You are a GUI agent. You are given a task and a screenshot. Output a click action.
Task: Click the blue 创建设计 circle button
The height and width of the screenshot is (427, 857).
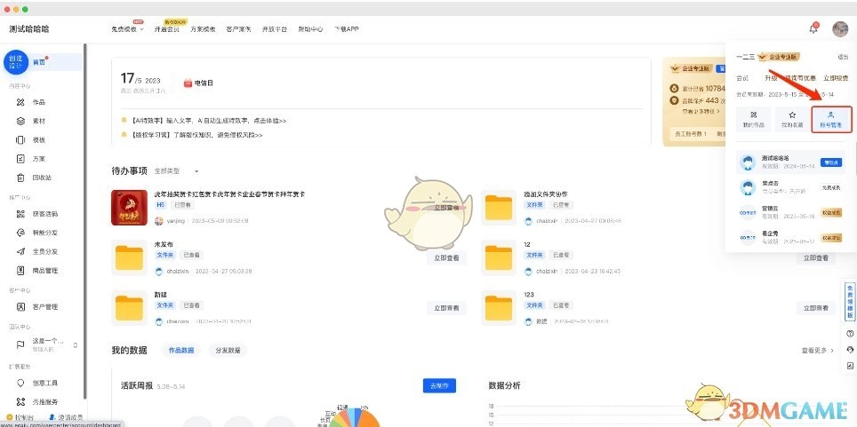(x=16, y=62)
